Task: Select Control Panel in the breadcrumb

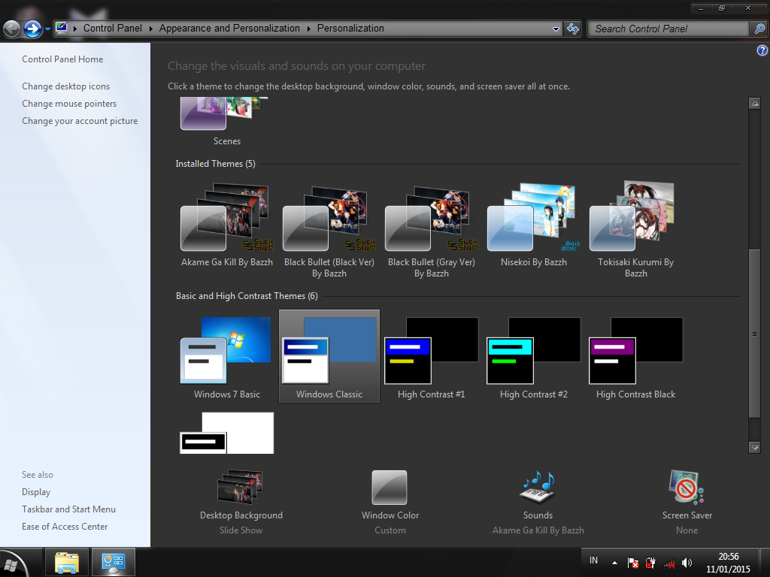Action: pos(113,29)
